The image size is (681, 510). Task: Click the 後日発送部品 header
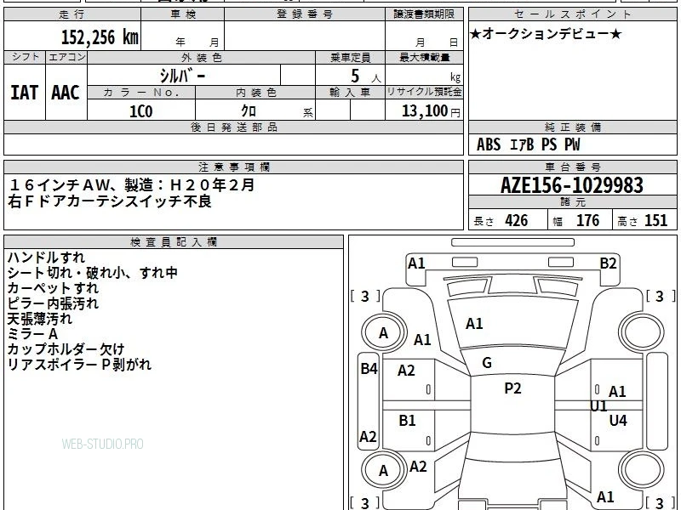(233, 127)
